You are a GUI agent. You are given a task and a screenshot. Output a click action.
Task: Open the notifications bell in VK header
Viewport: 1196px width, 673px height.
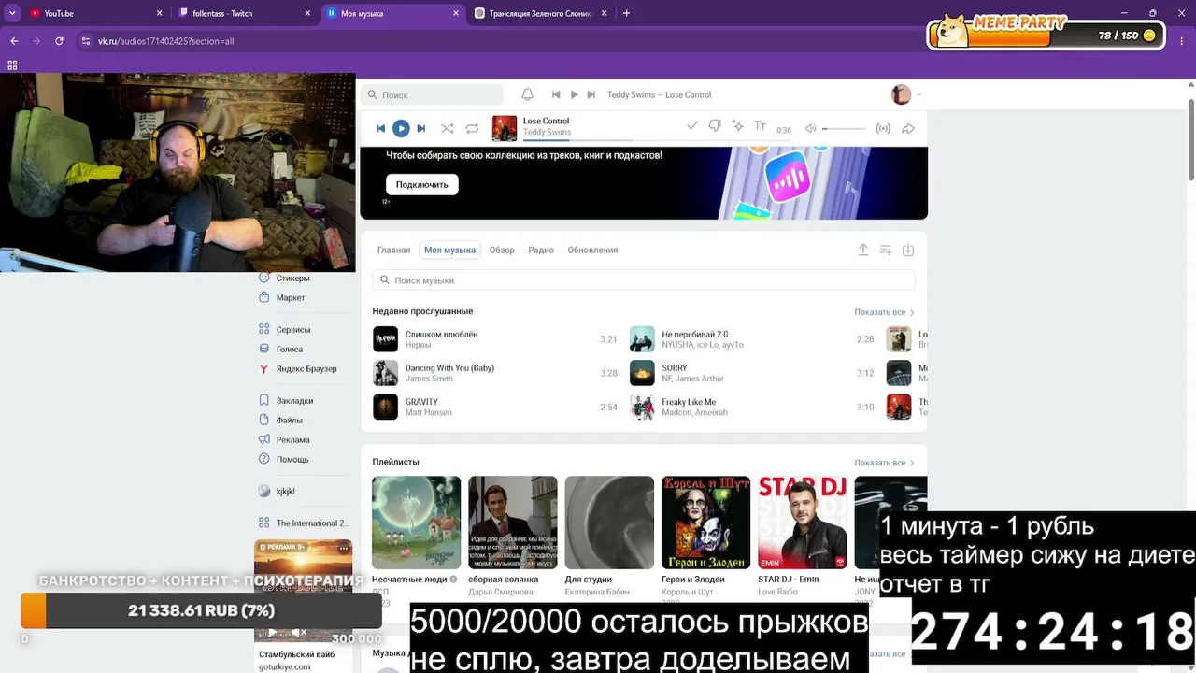coord(527,94)
